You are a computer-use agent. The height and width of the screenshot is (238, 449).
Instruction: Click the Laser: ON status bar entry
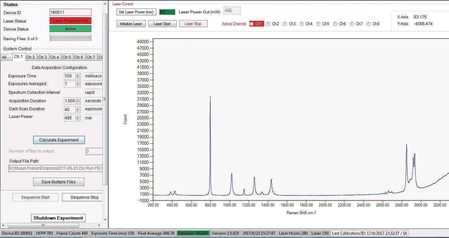320,233
